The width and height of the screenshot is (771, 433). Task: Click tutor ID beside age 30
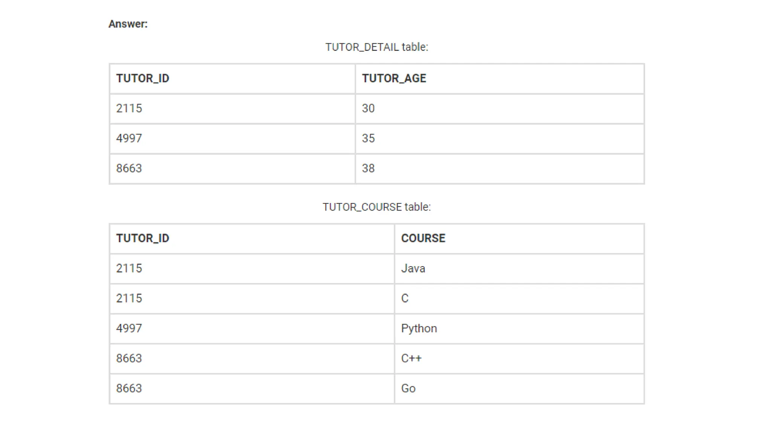[129, 108]
